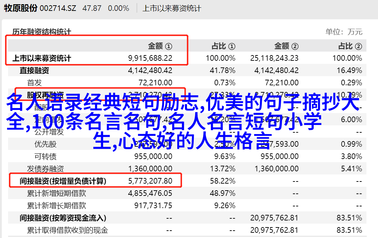The image size is (378, 238).
Task: Click 83.51% in the 间接融资(按筹资现金流入) row
Action: pos(349,218)
